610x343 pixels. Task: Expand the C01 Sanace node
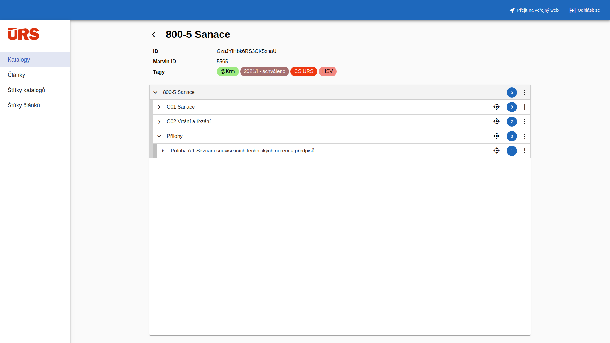[159, 107]
